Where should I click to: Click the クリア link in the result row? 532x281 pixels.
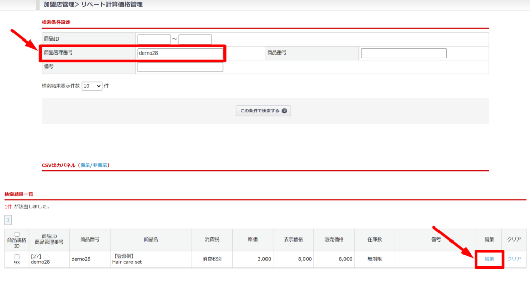pos(514,259)
